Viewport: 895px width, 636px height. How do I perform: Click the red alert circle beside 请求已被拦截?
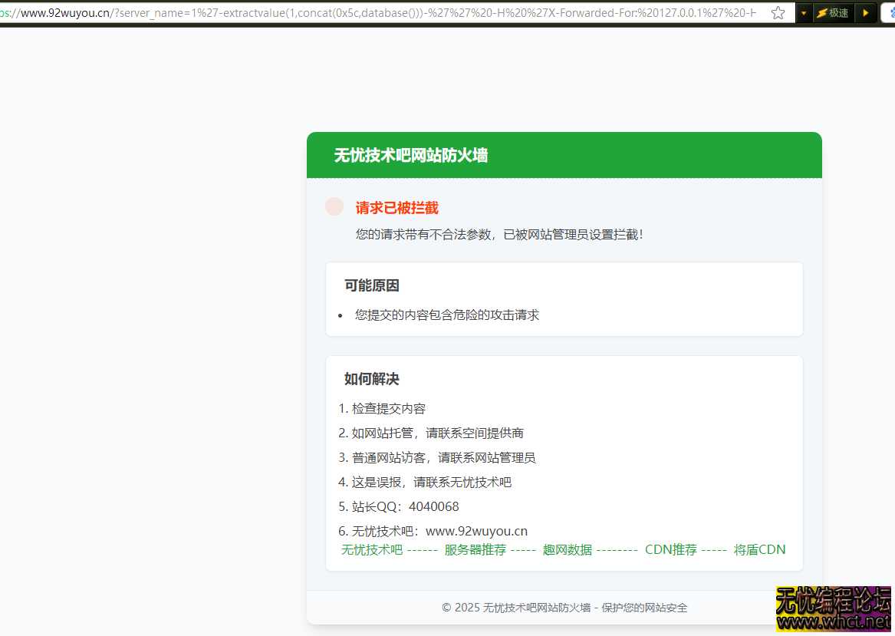pos(334,206)
